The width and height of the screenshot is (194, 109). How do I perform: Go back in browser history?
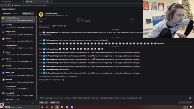click(2, 5)
